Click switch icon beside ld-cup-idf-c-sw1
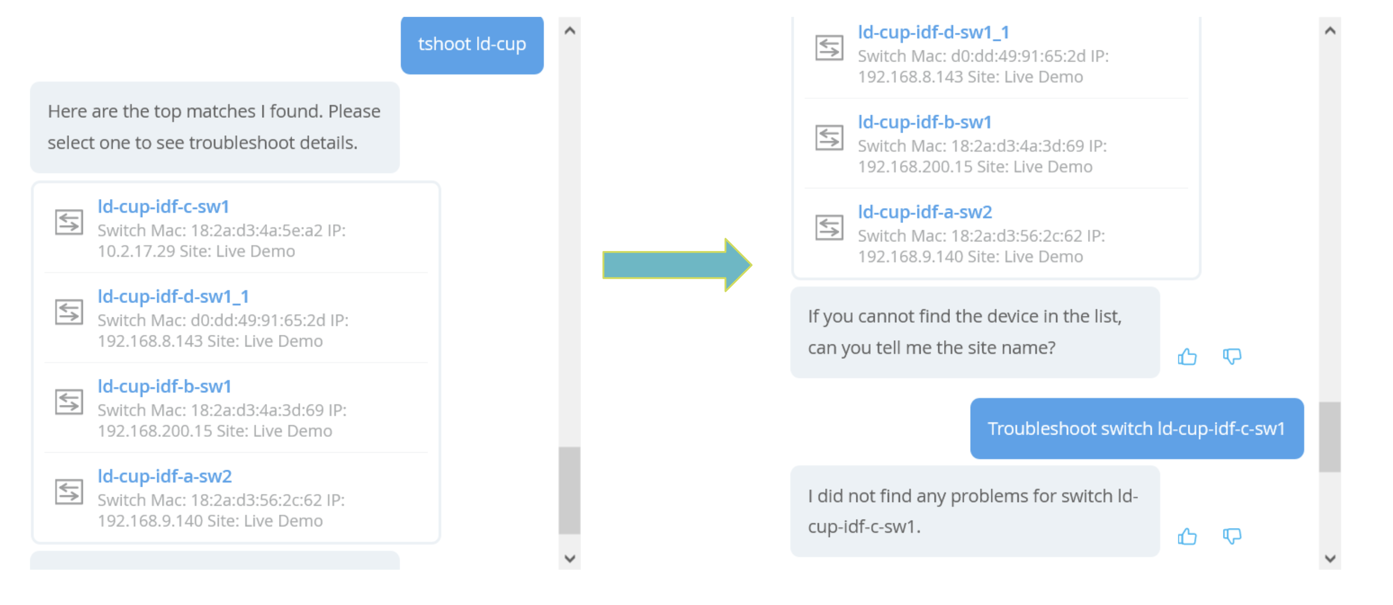 (x=69, y=222)
